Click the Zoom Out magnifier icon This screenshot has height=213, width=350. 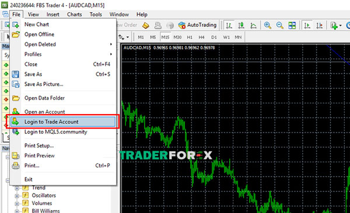(279, 26)
